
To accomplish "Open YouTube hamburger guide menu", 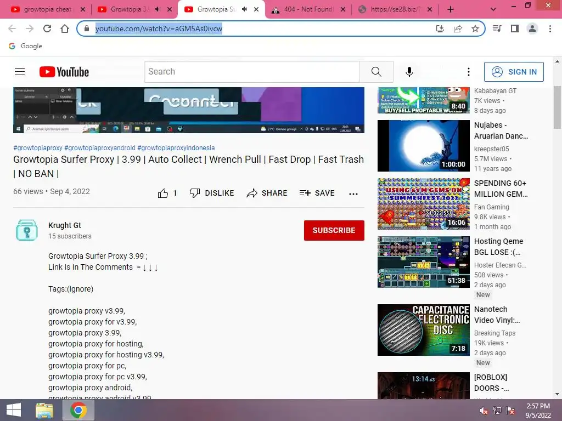I will point(20,72).
